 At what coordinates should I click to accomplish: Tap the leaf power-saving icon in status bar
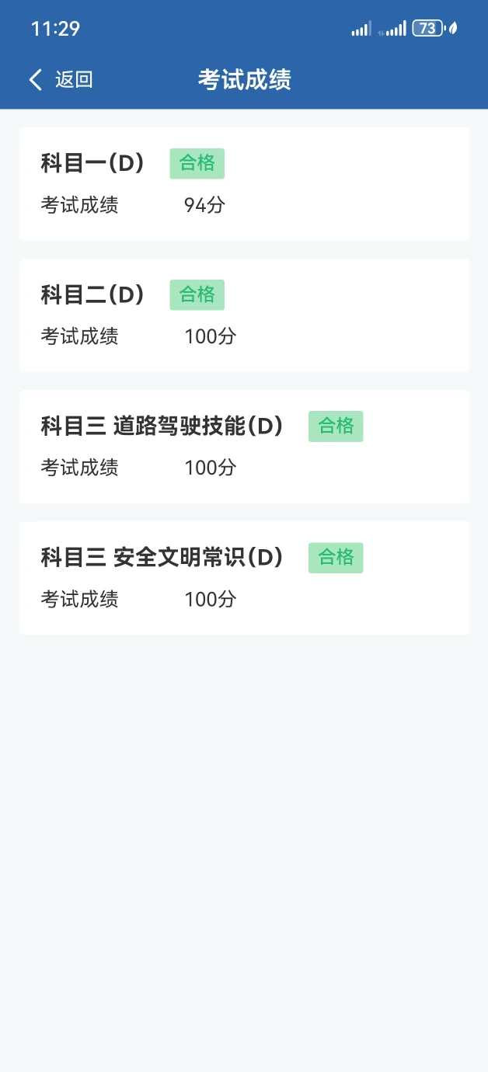coord(452,29)
